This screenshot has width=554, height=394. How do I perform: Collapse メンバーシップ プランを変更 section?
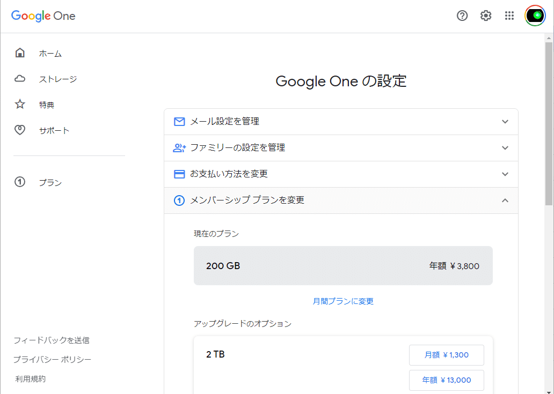coord(505,200)
